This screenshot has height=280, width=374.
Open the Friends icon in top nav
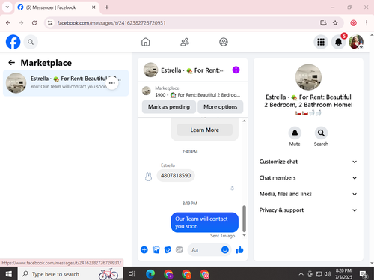pos(185,42)
